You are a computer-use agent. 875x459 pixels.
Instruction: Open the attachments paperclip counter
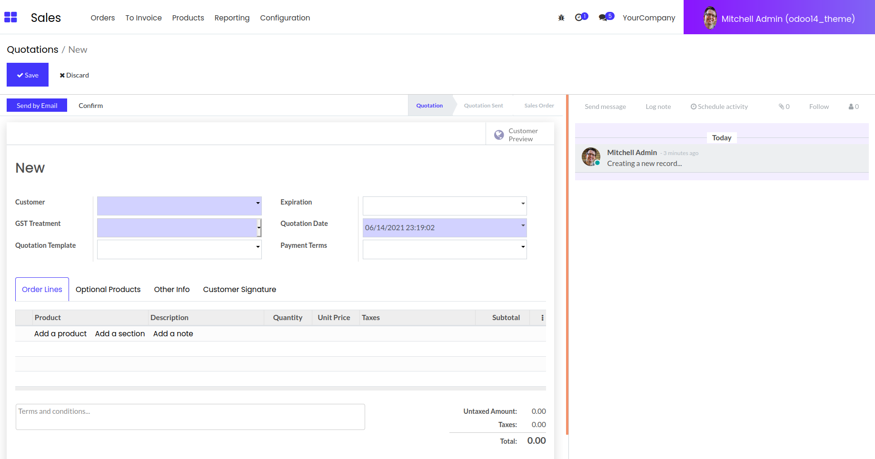click(x=784, y=107)
